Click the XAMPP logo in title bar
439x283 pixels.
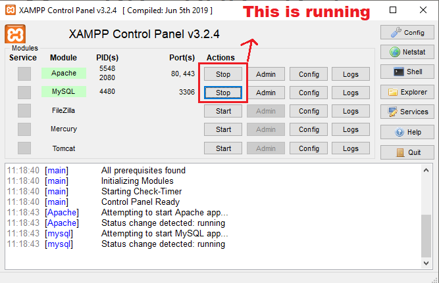point(11,10)
